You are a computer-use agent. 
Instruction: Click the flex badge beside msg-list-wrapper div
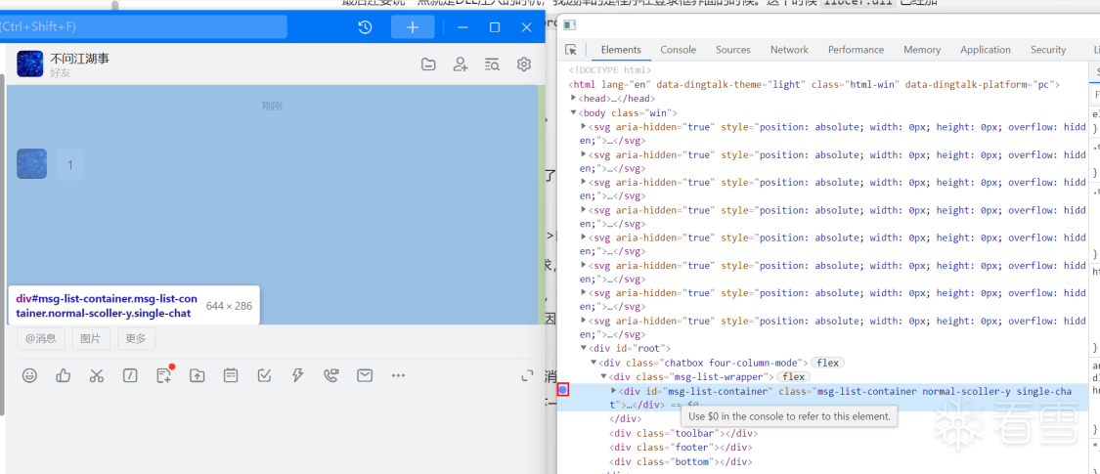pyautogui.click(x=791, y=376)
